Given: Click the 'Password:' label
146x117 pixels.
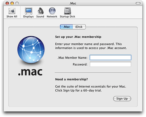Looking at the screenshot, I should coord(80,64).
